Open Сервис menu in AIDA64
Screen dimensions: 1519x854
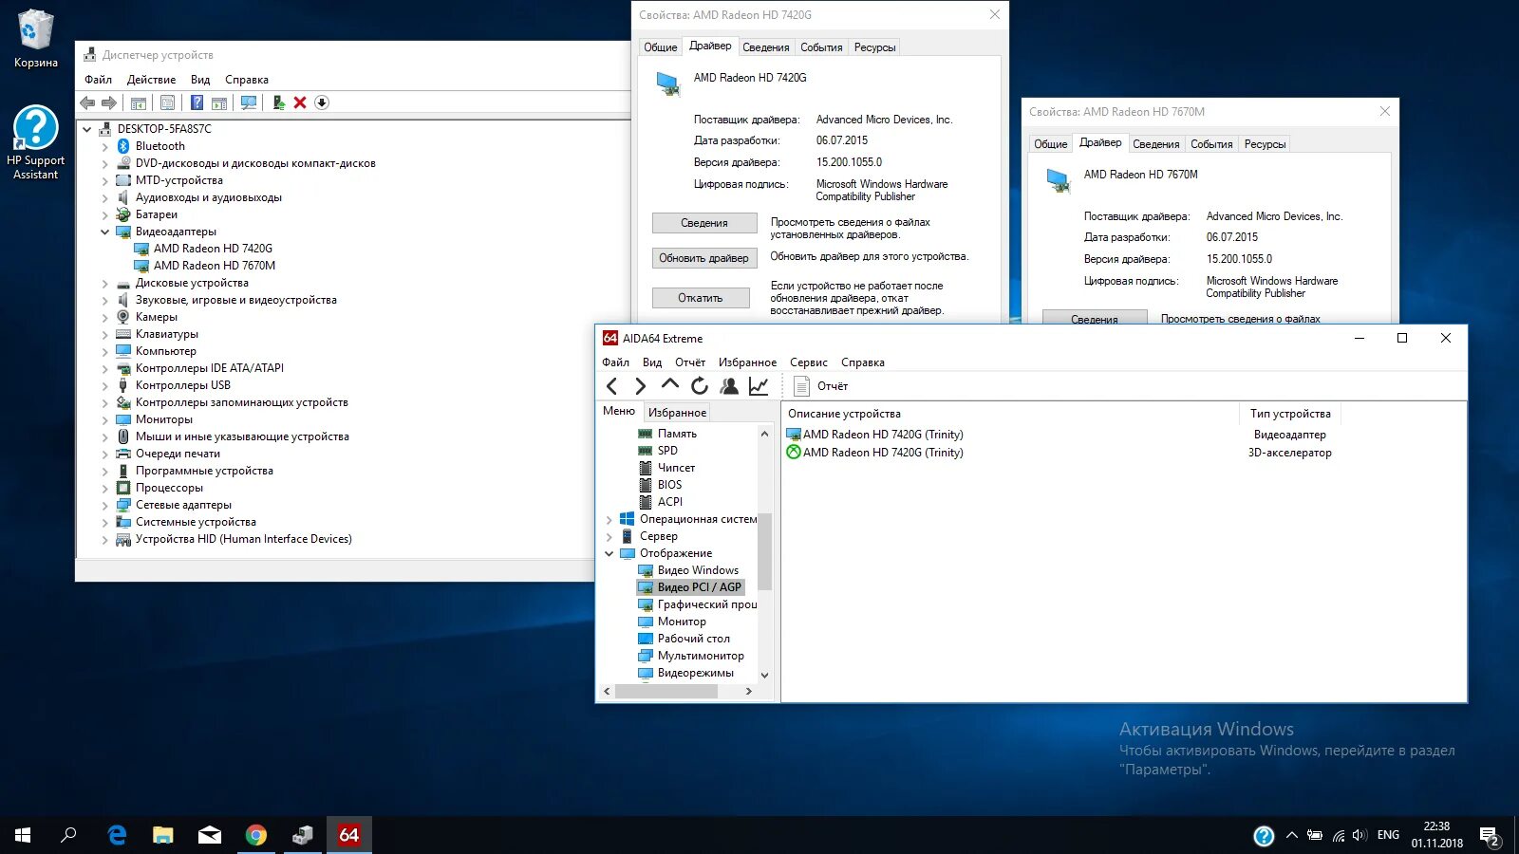(809, 362)
